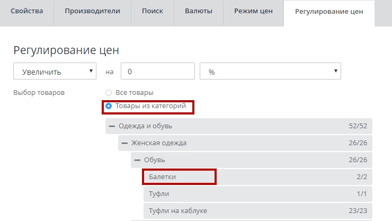Go to the Поиск tab
This screenshot has height=221, width=392.
pyautogui.click(x=153, y=12)
